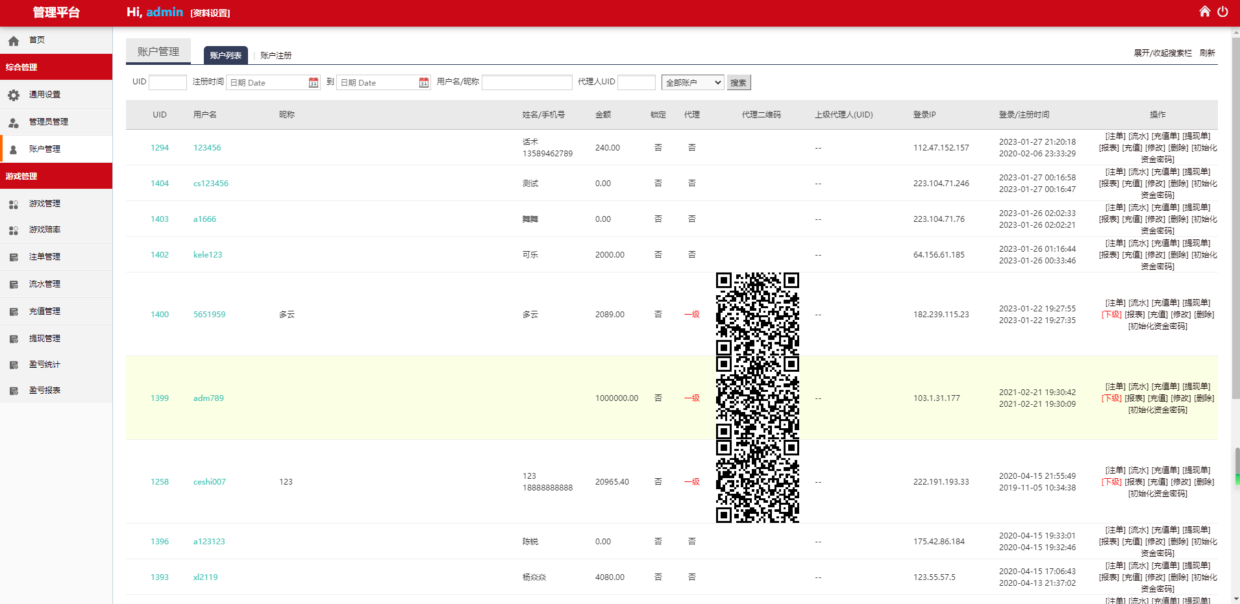Click the IP 64.156.61.185 cell
Image resolution: width=1240 pixels, height=604 pixels.
point(939,255)
